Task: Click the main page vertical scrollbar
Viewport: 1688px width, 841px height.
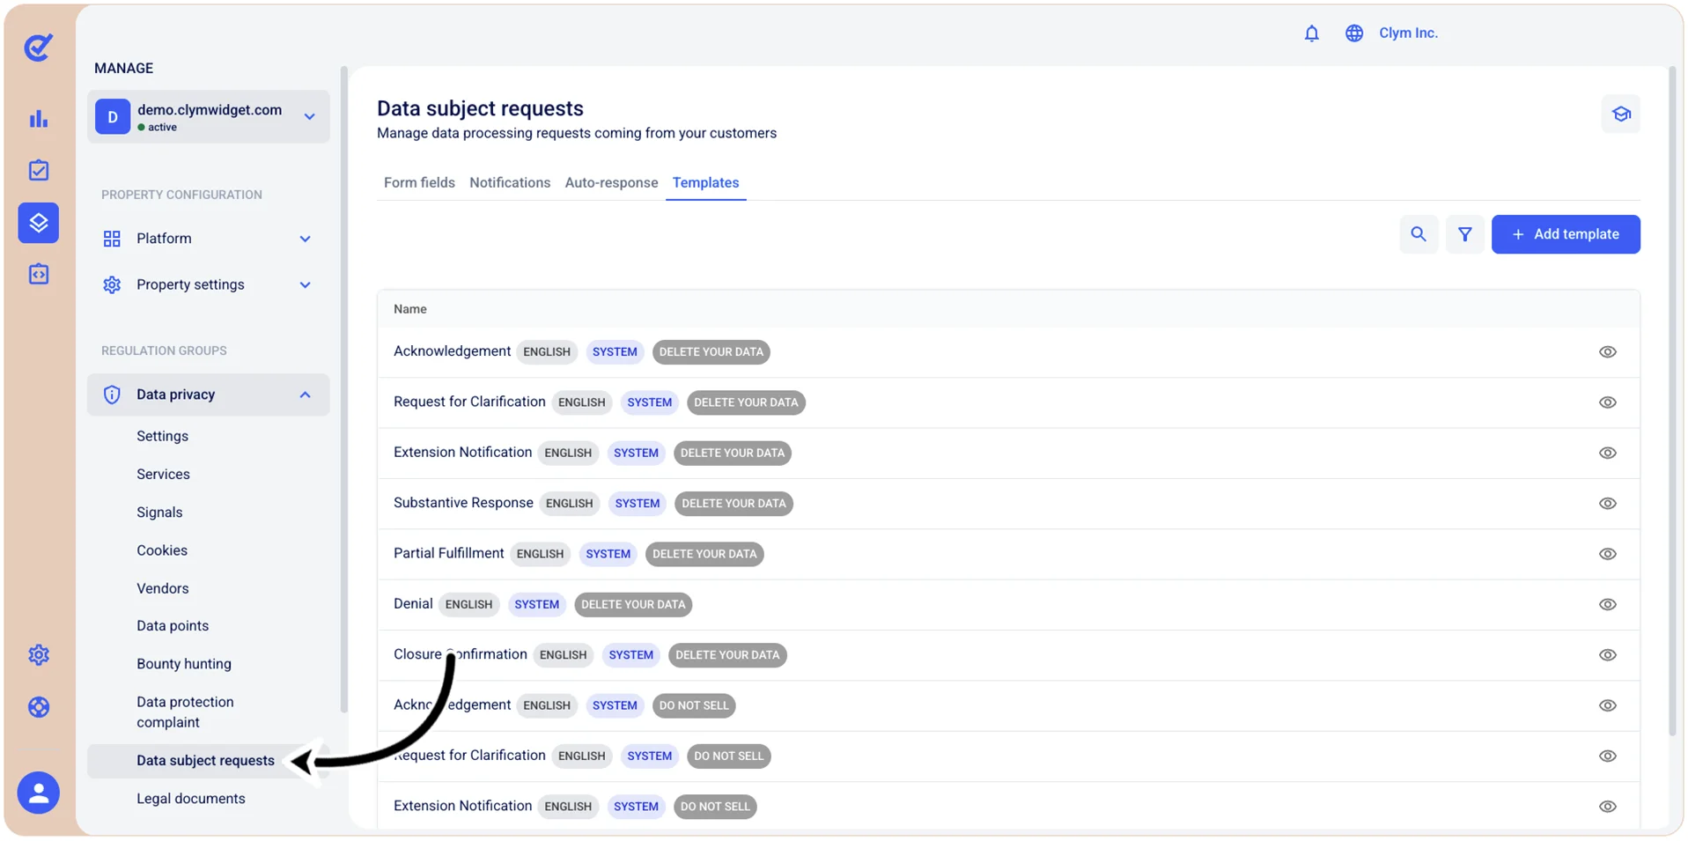Action: point(1672,401)
